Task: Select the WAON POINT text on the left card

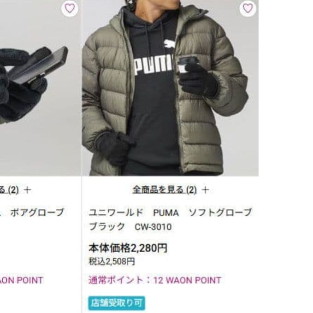Action: click(x=21, y=280)
